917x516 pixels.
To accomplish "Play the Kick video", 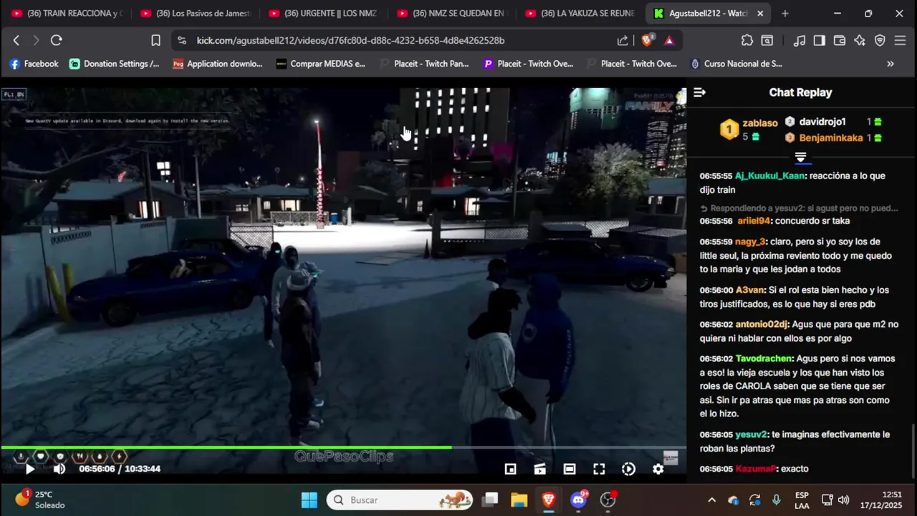I will coord(30,469).
